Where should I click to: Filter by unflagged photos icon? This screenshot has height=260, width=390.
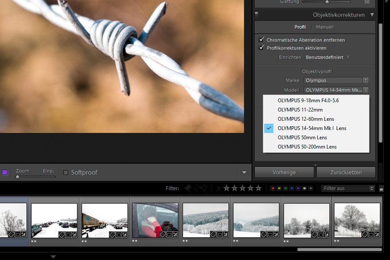196,188
